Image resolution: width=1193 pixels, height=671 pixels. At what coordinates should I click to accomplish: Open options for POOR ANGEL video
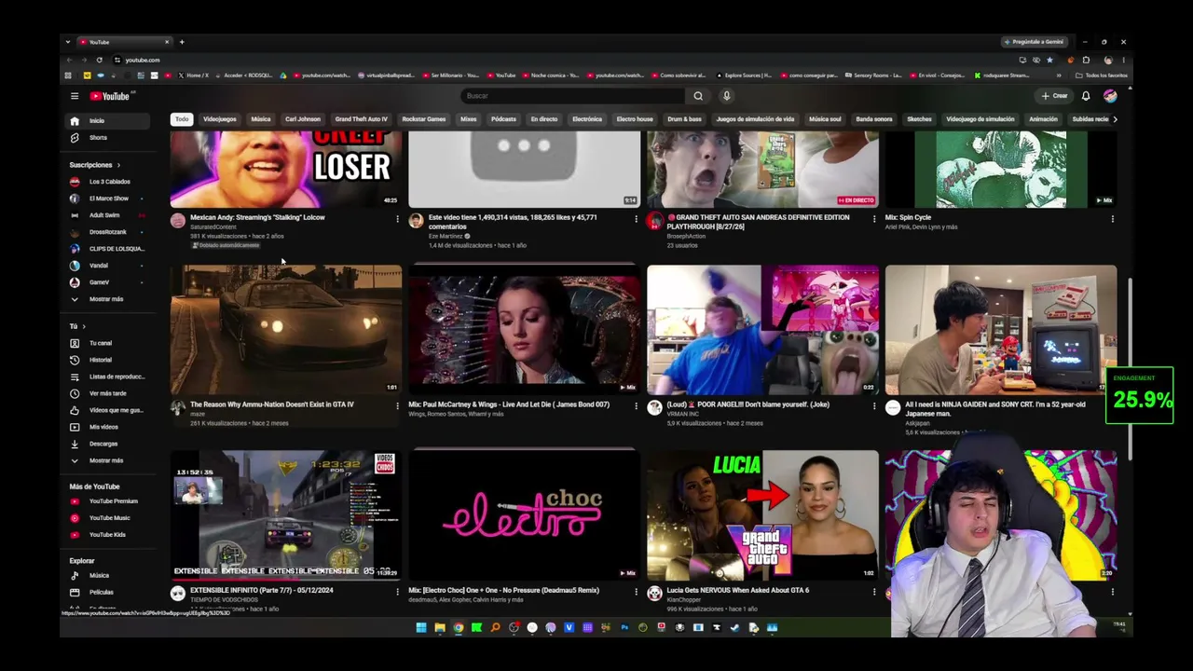pyautogui.click(x=874, y=406)
